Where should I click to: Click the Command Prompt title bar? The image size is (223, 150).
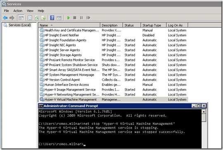(123, 106)
